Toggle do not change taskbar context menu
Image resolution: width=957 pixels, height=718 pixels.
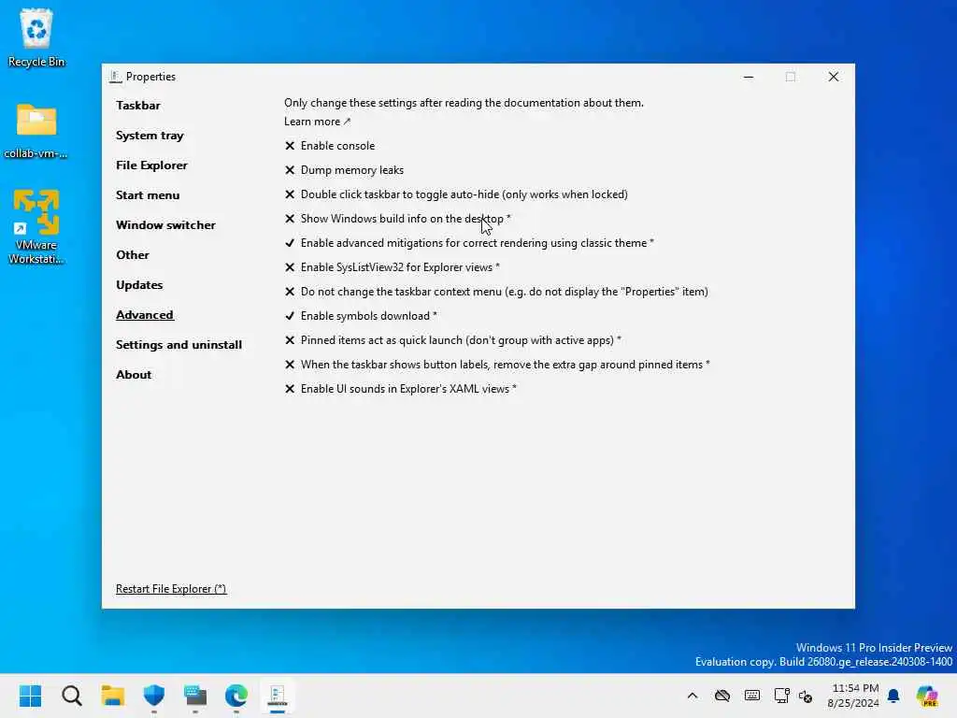(x=496, y=292)
